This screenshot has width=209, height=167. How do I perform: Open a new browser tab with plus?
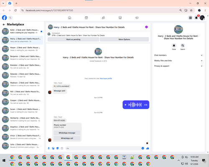coord(16,3)
